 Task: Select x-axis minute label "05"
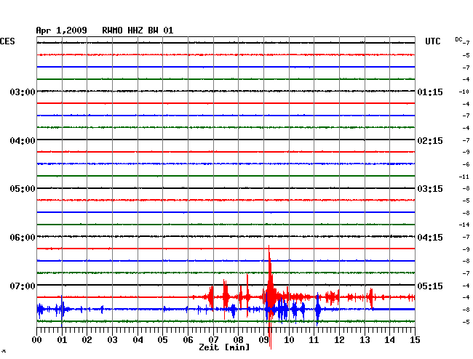point(162,340)
